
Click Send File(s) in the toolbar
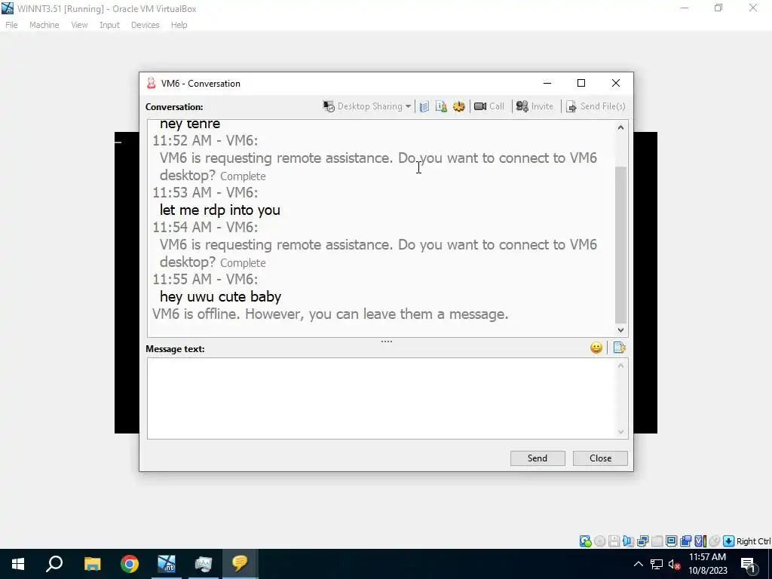pos(596,106)
